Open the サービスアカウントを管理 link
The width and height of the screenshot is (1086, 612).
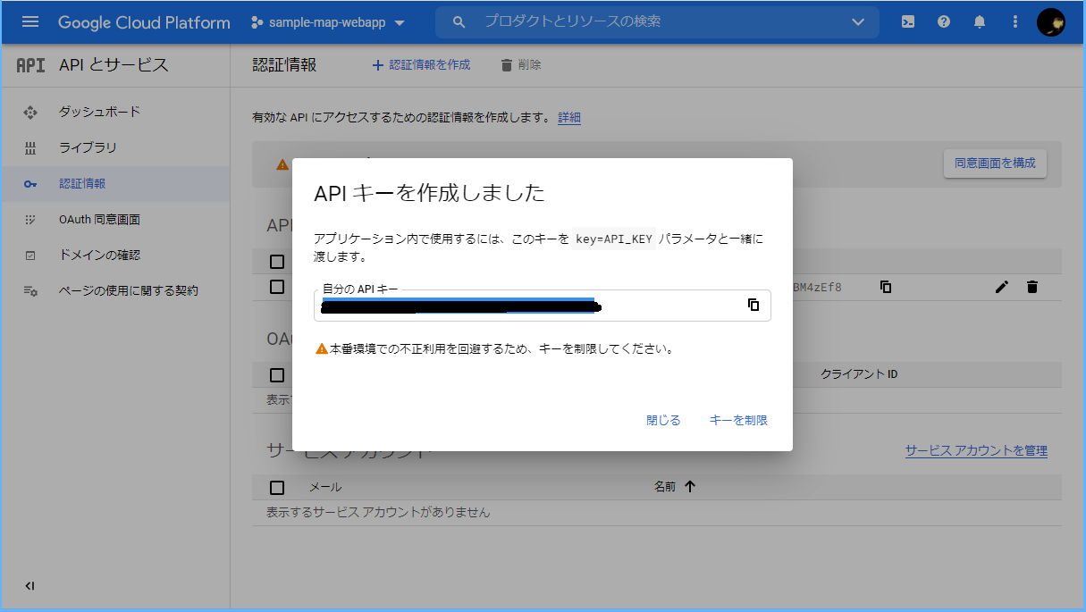[x=975, y=451]
